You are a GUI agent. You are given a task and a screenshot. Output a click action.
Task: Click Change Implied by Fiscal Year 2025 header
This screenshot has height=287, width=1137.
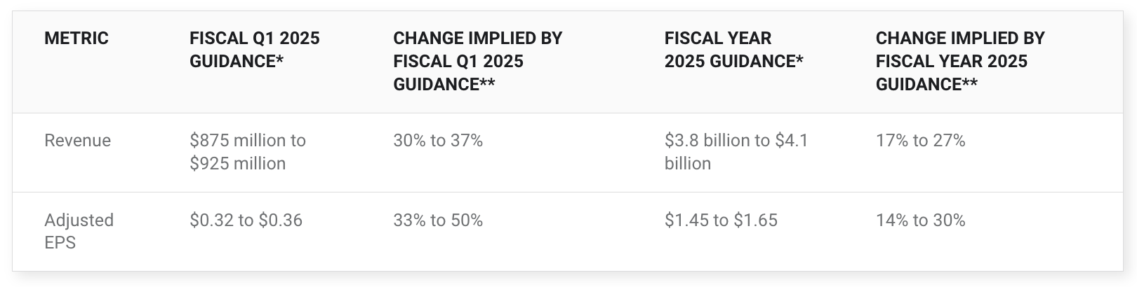960,61
